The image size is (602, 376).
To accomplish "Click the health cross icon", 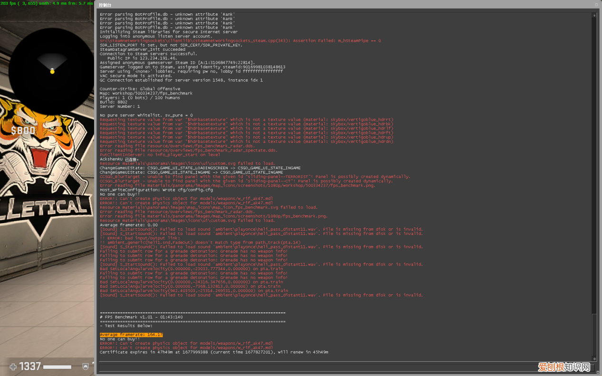I will click(13, 367).
